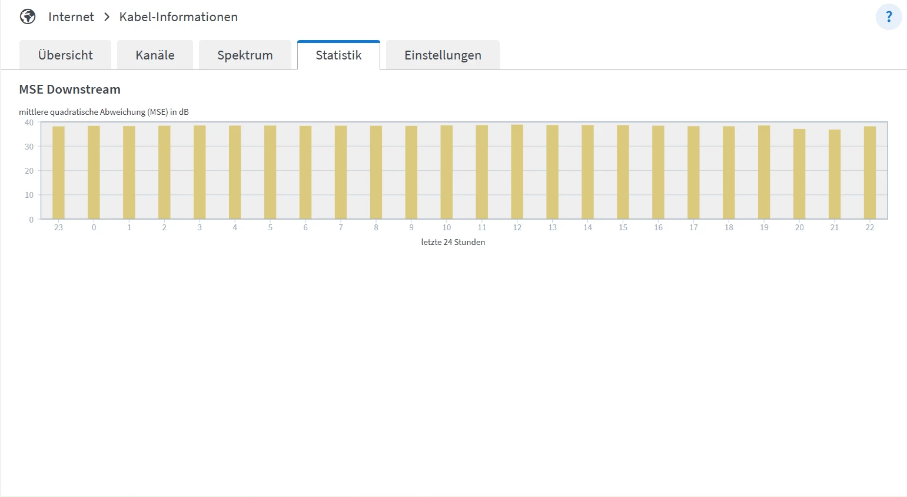Select the bar for hour 23
907x497 pixels.
tap(58, 173)
